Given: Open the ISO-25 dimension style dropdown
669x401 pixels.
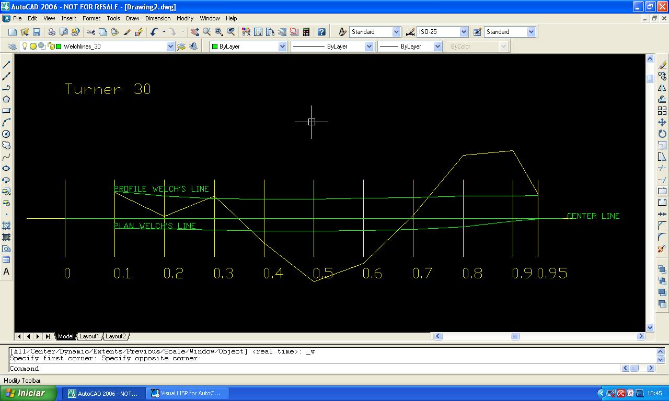Looking at the screenshot, I should click(x=464, y=32).
